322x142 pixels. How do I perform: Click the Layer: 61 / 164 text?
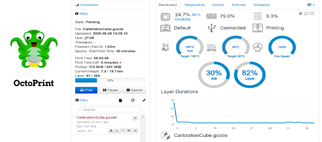pos(87,76)
